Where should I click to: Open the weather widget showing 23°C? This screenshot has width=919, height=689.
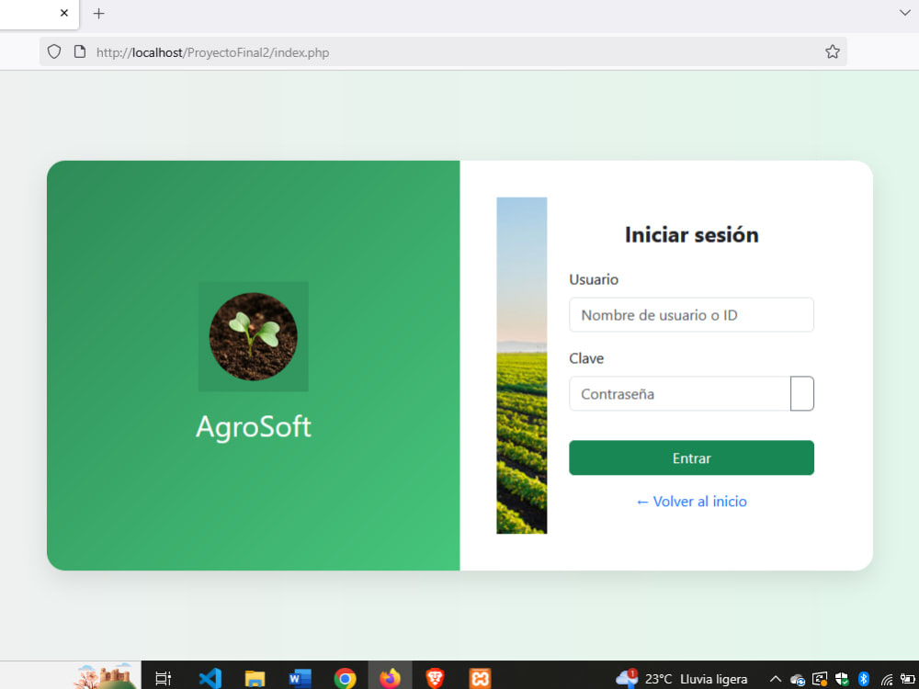[x=682, y=679]
